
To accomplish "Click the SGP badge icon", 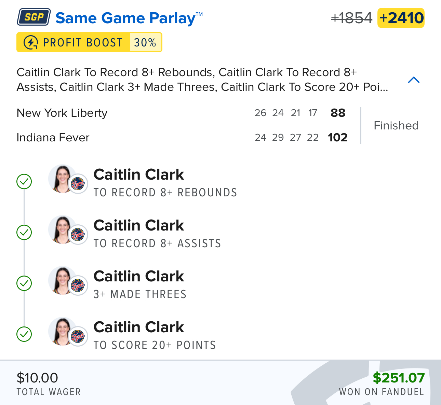I will pyautogui.click(x=34, y=17).
